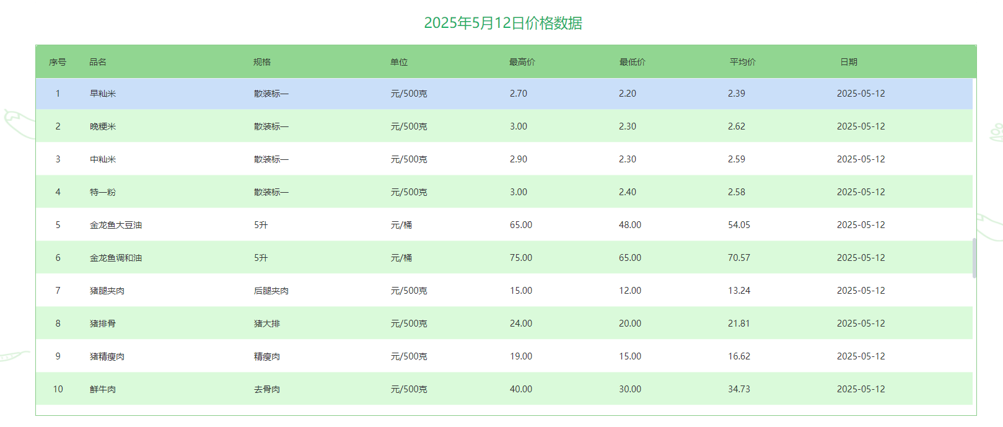Click the 后腿夹肉 specification cell
1003x427 pixels.
(271, 291)
